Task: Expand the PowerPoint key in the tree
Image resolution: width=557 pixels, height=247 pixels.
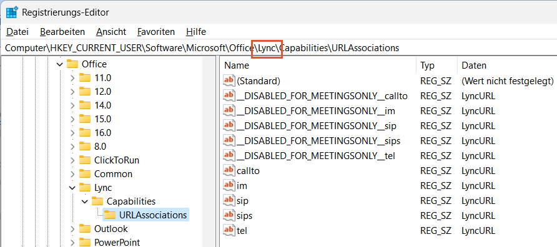Action: pos(72,243)
